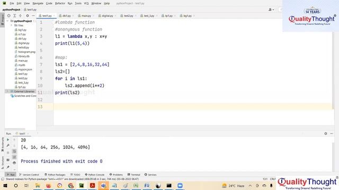This screenshot has height=190, width=339.
Task: Click the pin tab icon in Run panel
Action: click(8, 167)
